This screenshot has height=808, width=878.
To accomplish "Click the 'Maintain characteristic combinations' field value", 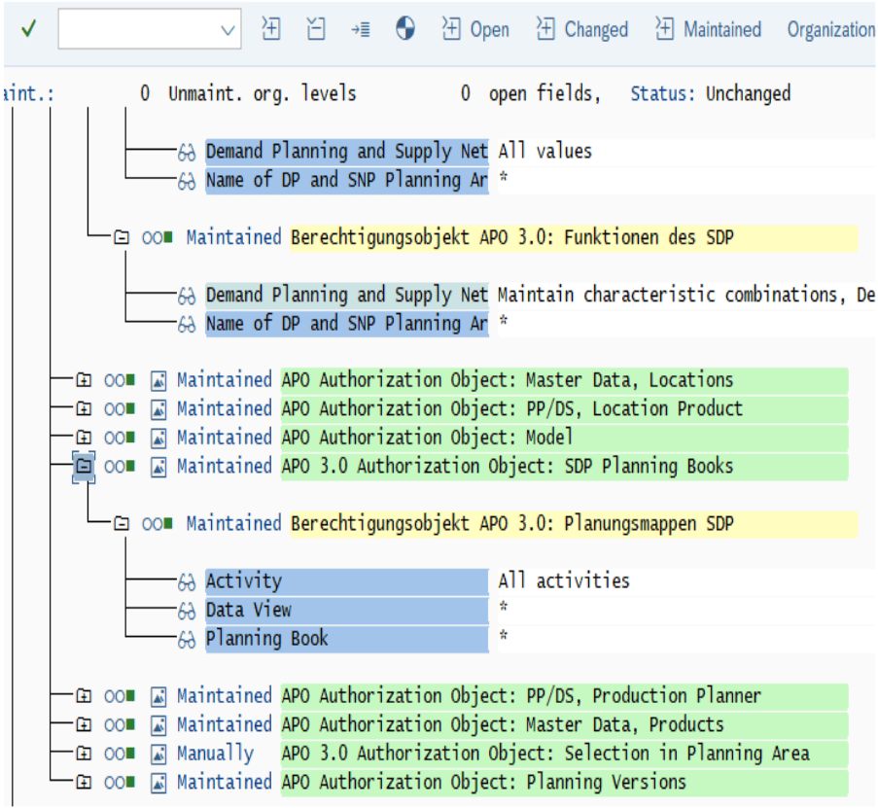I will pos(685,295).
